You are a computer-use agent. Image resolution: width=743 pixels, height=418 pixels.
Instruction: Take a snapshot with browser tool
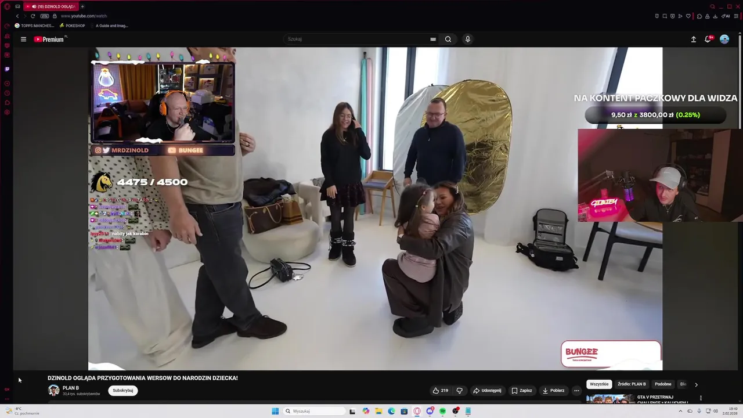click(665, 16)
